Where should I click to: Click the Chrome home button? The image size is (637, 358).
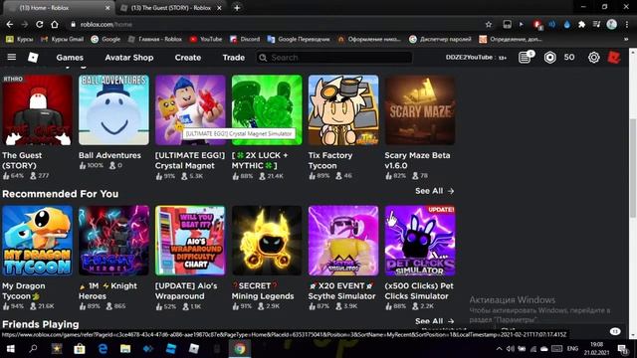pos(55,24)
